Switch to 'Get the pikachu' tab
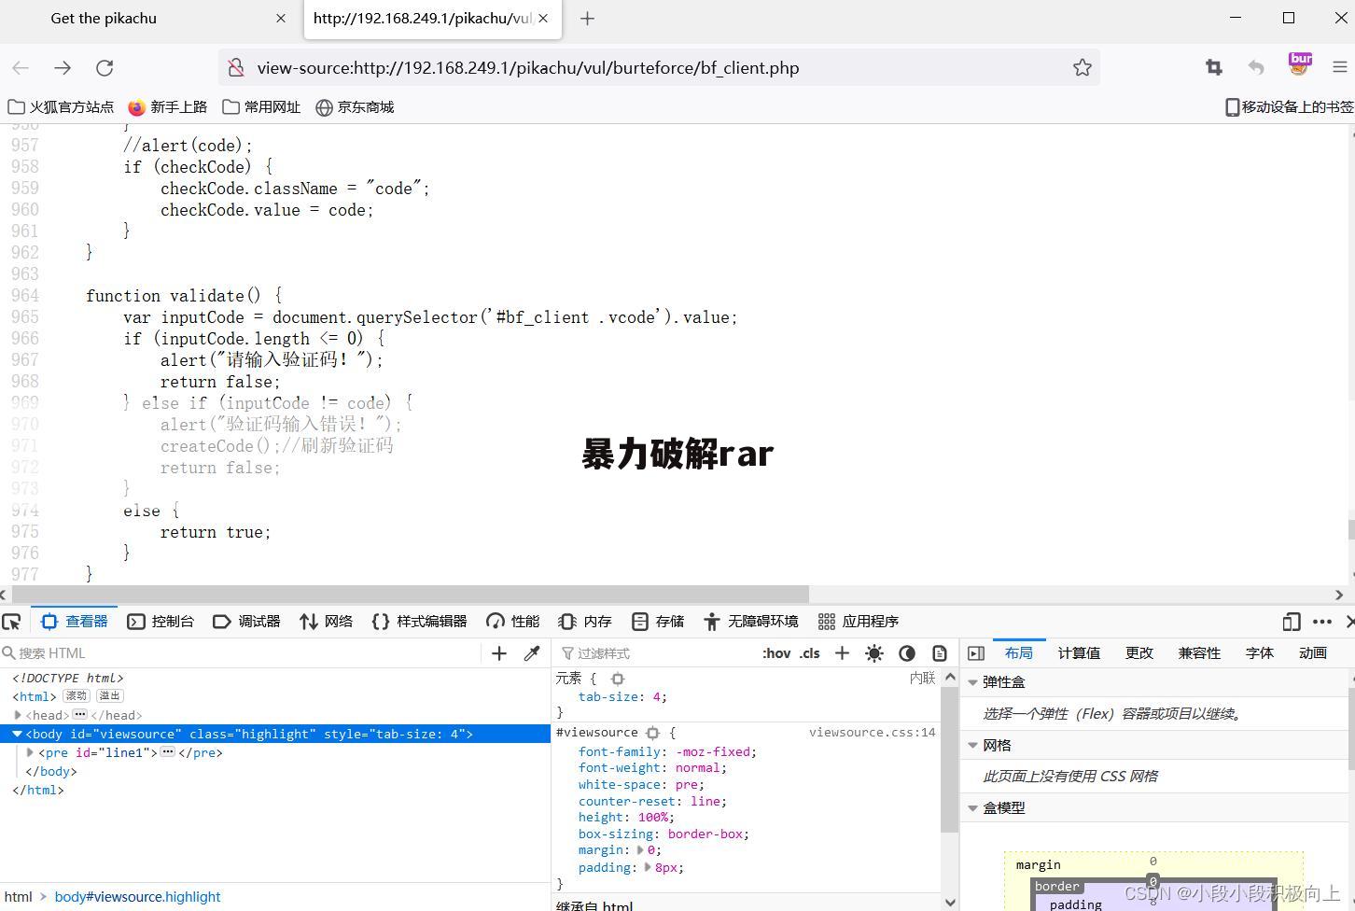1355x911 pixels. 104,19
